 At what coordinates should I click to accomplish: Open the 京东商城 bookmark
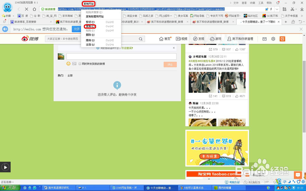pos(65,16)
